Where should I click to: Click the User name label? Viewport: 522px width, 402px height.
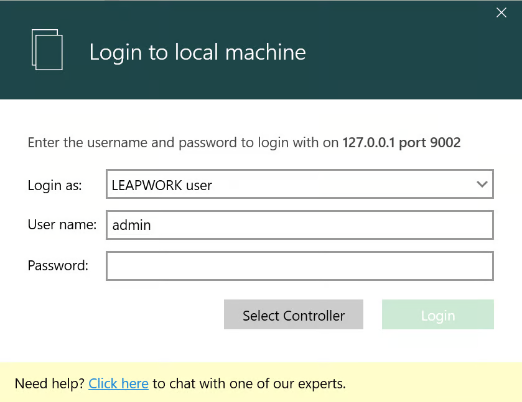tap(62, 224)
